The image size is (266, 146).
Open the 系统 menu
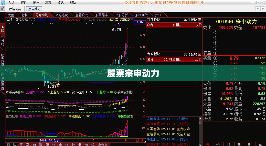coord(12,3)
